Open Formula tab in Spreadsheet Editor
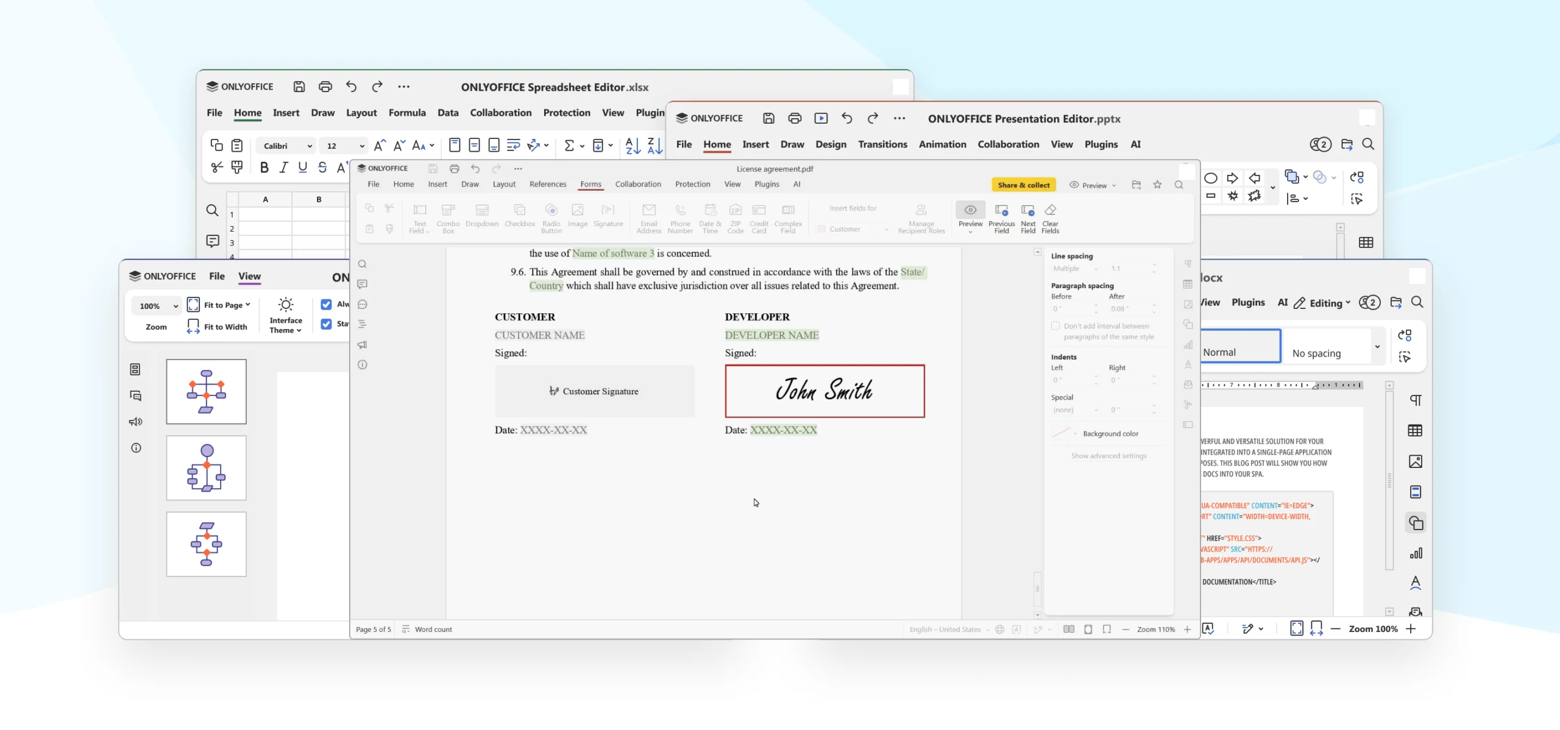This screenshot has height=730, width=1560. point(407,113)
